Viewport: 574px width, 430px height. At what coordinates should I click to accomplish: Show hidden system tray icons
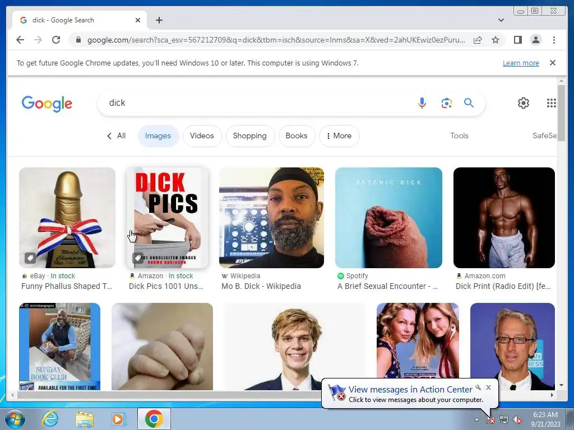(476, 419)
